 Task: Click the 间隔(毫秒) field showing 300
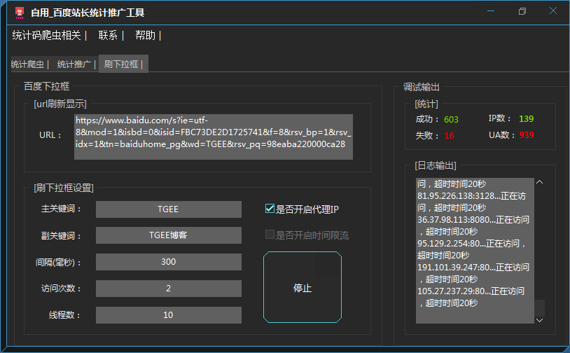click(168, 262)
